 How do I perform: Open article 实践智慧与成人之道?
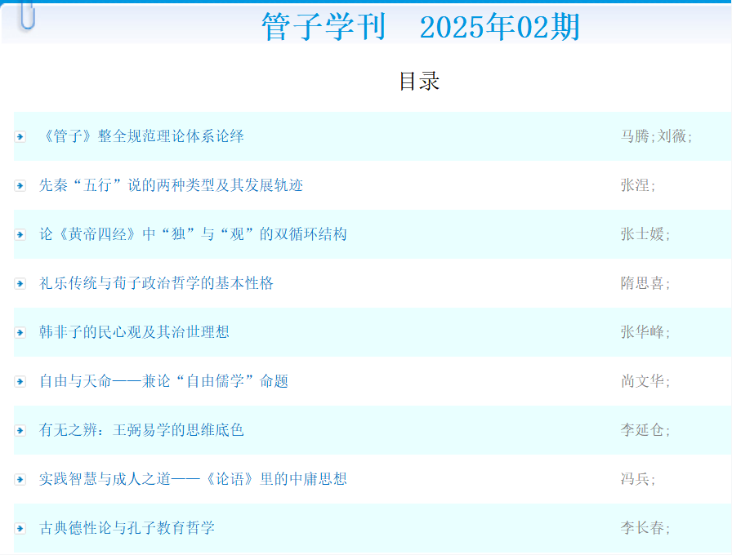tap(193, 479)
